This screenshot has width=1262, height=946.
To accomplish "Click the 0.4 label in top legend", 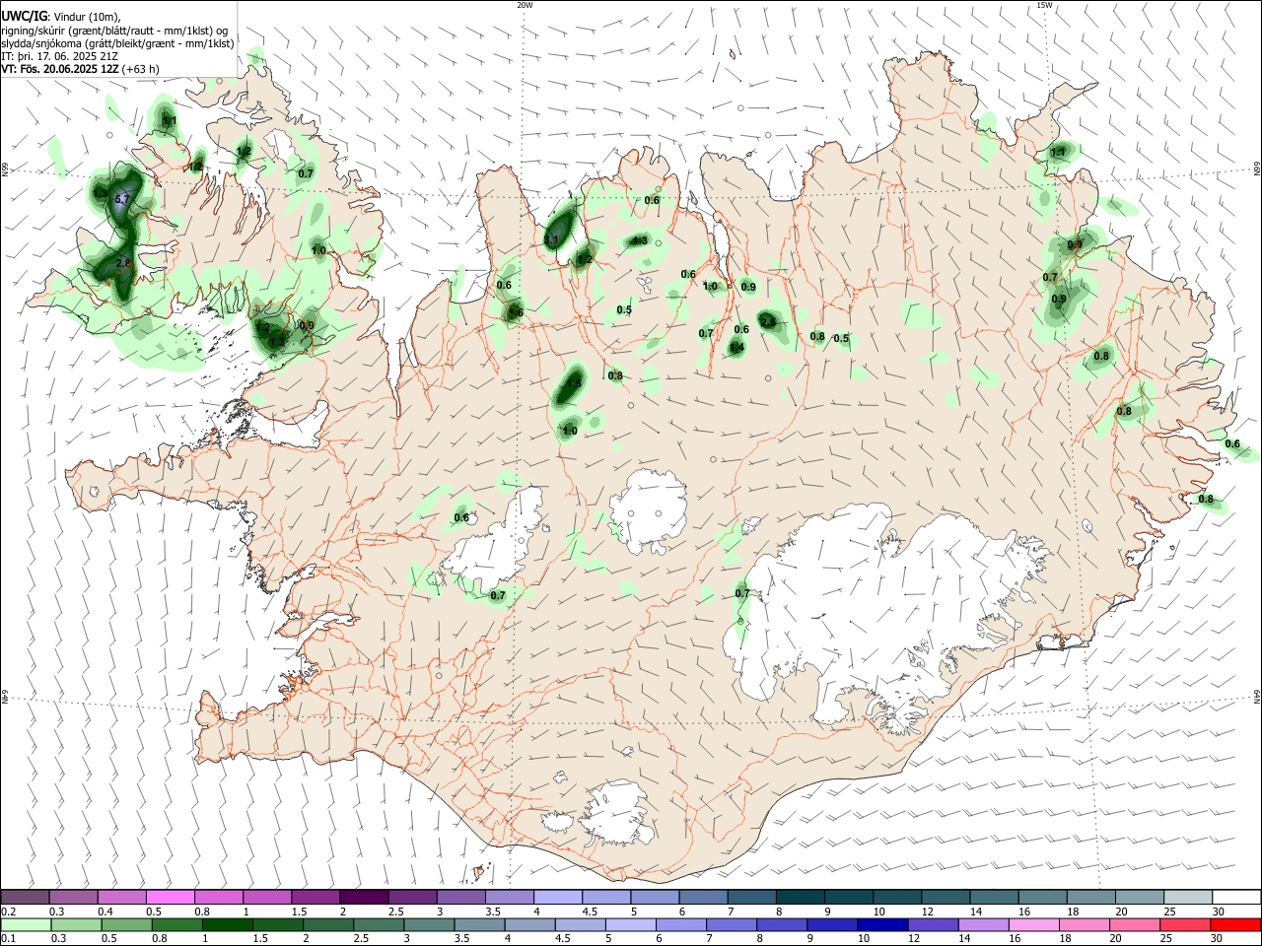I will coord(105,912).
